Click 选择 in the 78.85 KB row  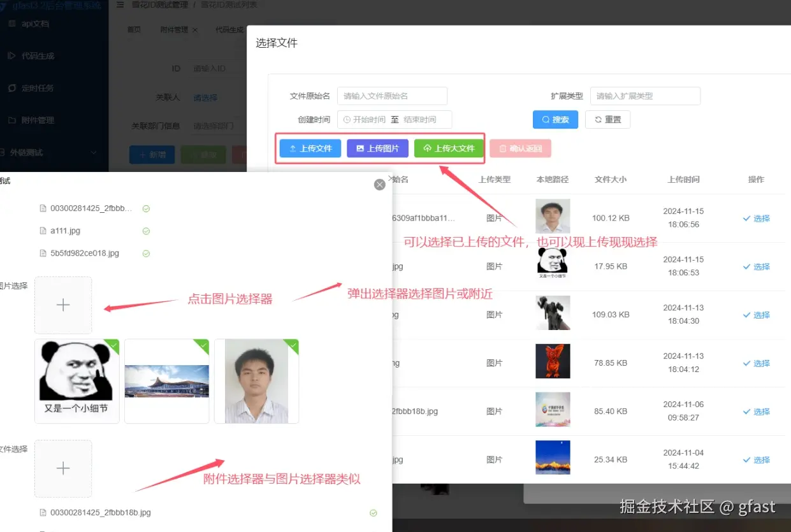[756, 364]
